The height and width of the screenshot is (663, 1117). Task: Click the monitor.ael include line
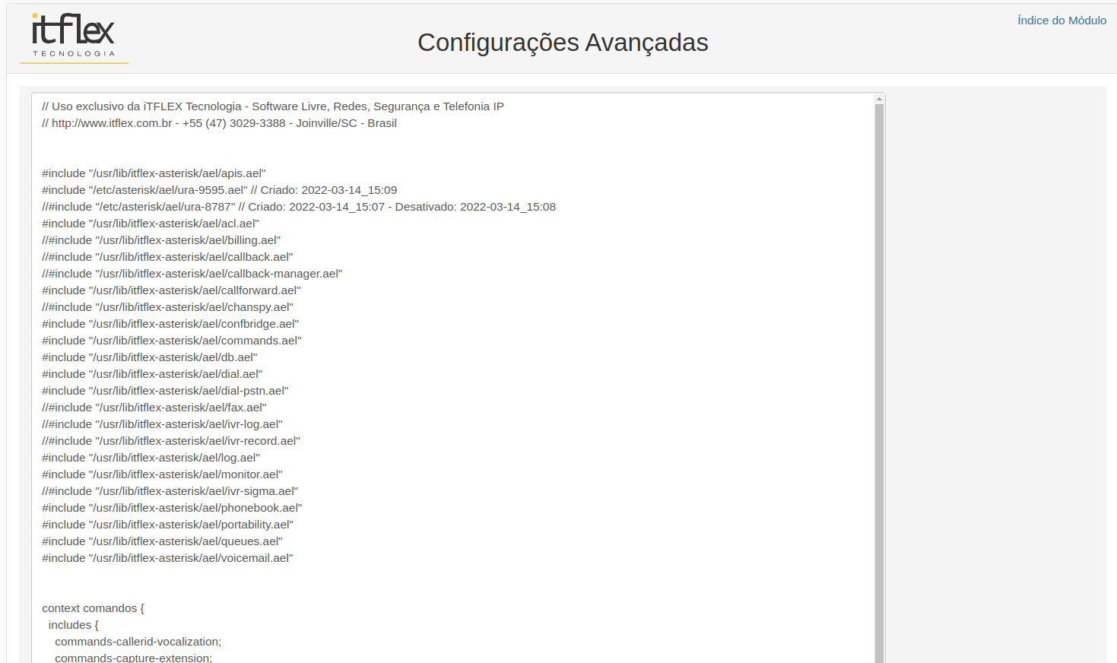click(x=162, y=474)
